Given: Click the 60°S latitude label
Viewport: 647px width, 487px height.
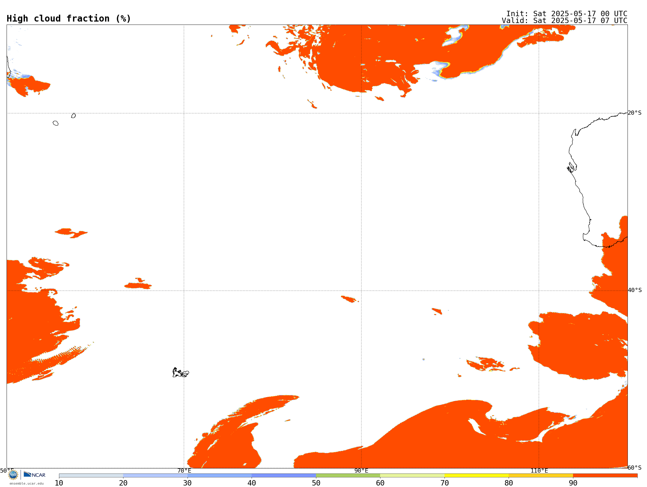Looking at the screenshot, I should (635, 468).
